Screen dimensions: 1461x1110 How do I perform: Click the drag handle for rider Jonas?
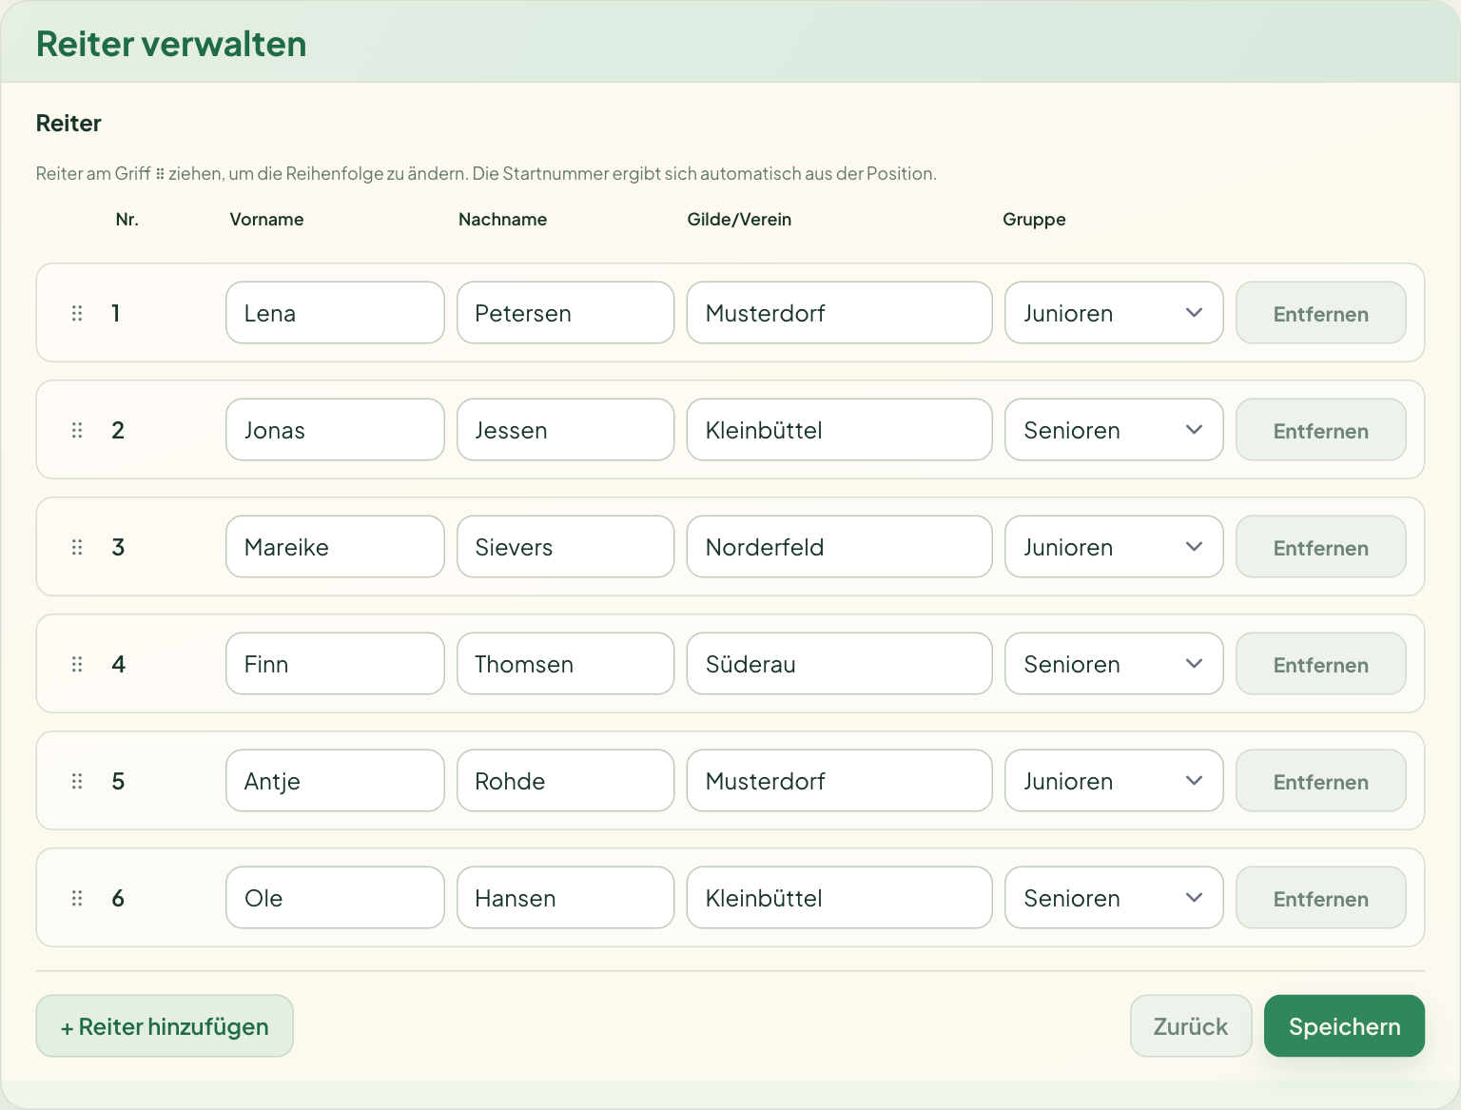pyautogui.click(x=77, y=430)
